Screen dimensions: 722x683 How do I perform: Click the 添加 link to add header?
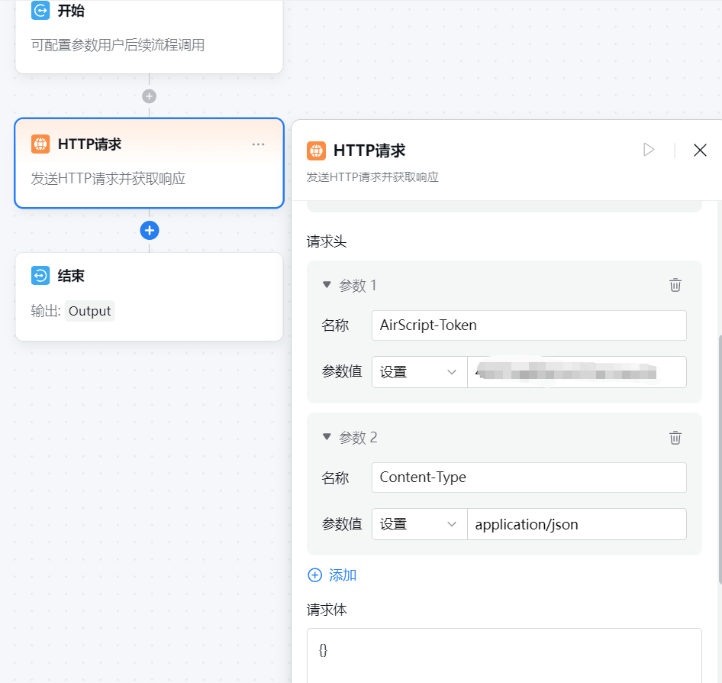[x=332, y=575]
